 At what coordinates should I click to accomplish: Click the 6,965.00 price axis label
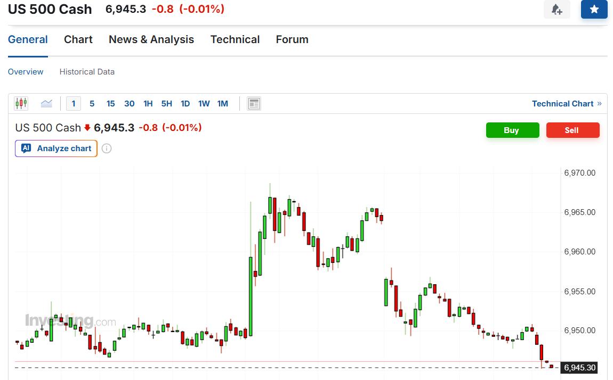click(x=580, y=212)
